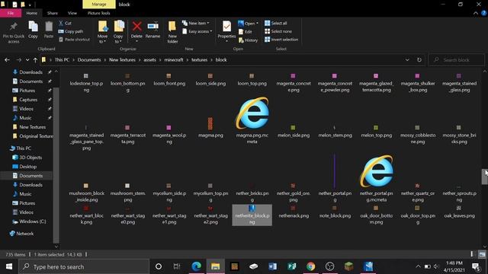Screen dimensions: 488x274
Task: Open Microsoft Edge from the taskbar
Action: coord(196,266)
